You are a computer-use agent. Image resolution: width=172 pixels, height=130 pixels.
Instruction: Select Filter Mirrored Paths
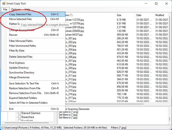[x=34, y=41]
